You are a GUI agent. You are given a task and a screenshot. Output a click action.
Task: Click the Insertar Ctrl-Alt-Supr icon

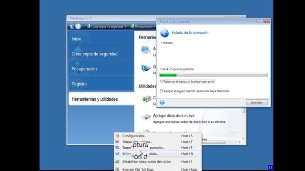point(117,169)
